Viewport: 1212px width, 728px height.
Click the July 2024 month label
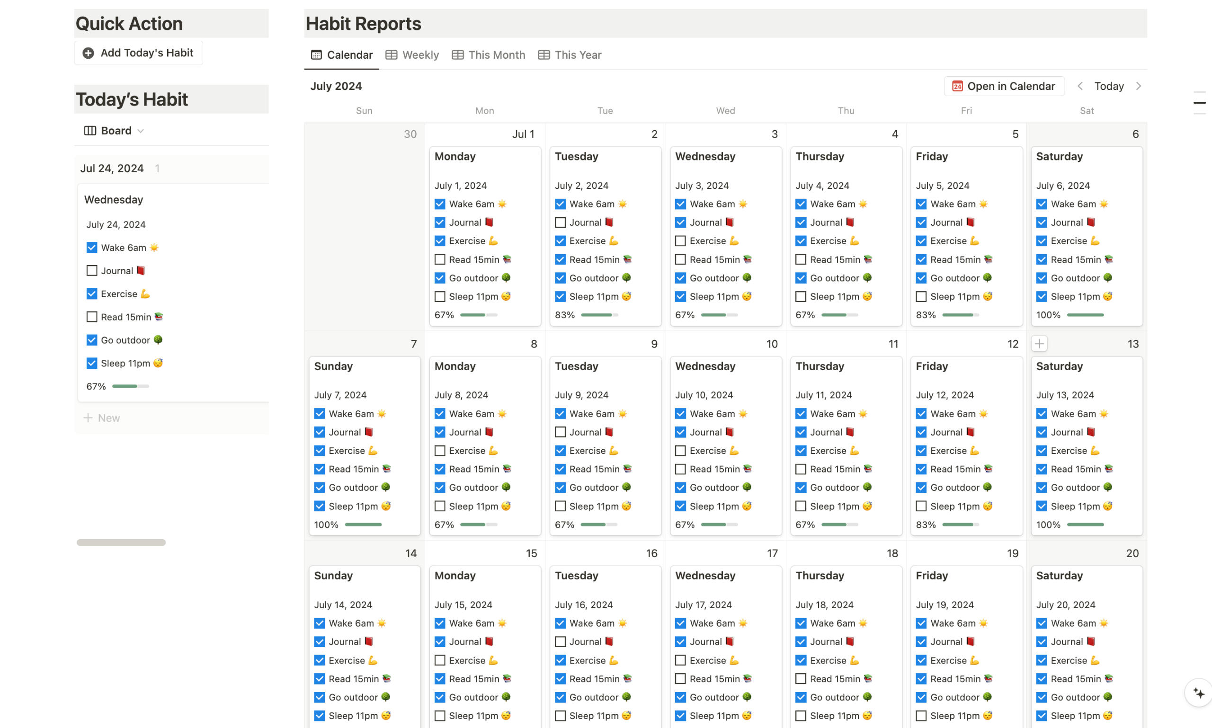(336, 86)
